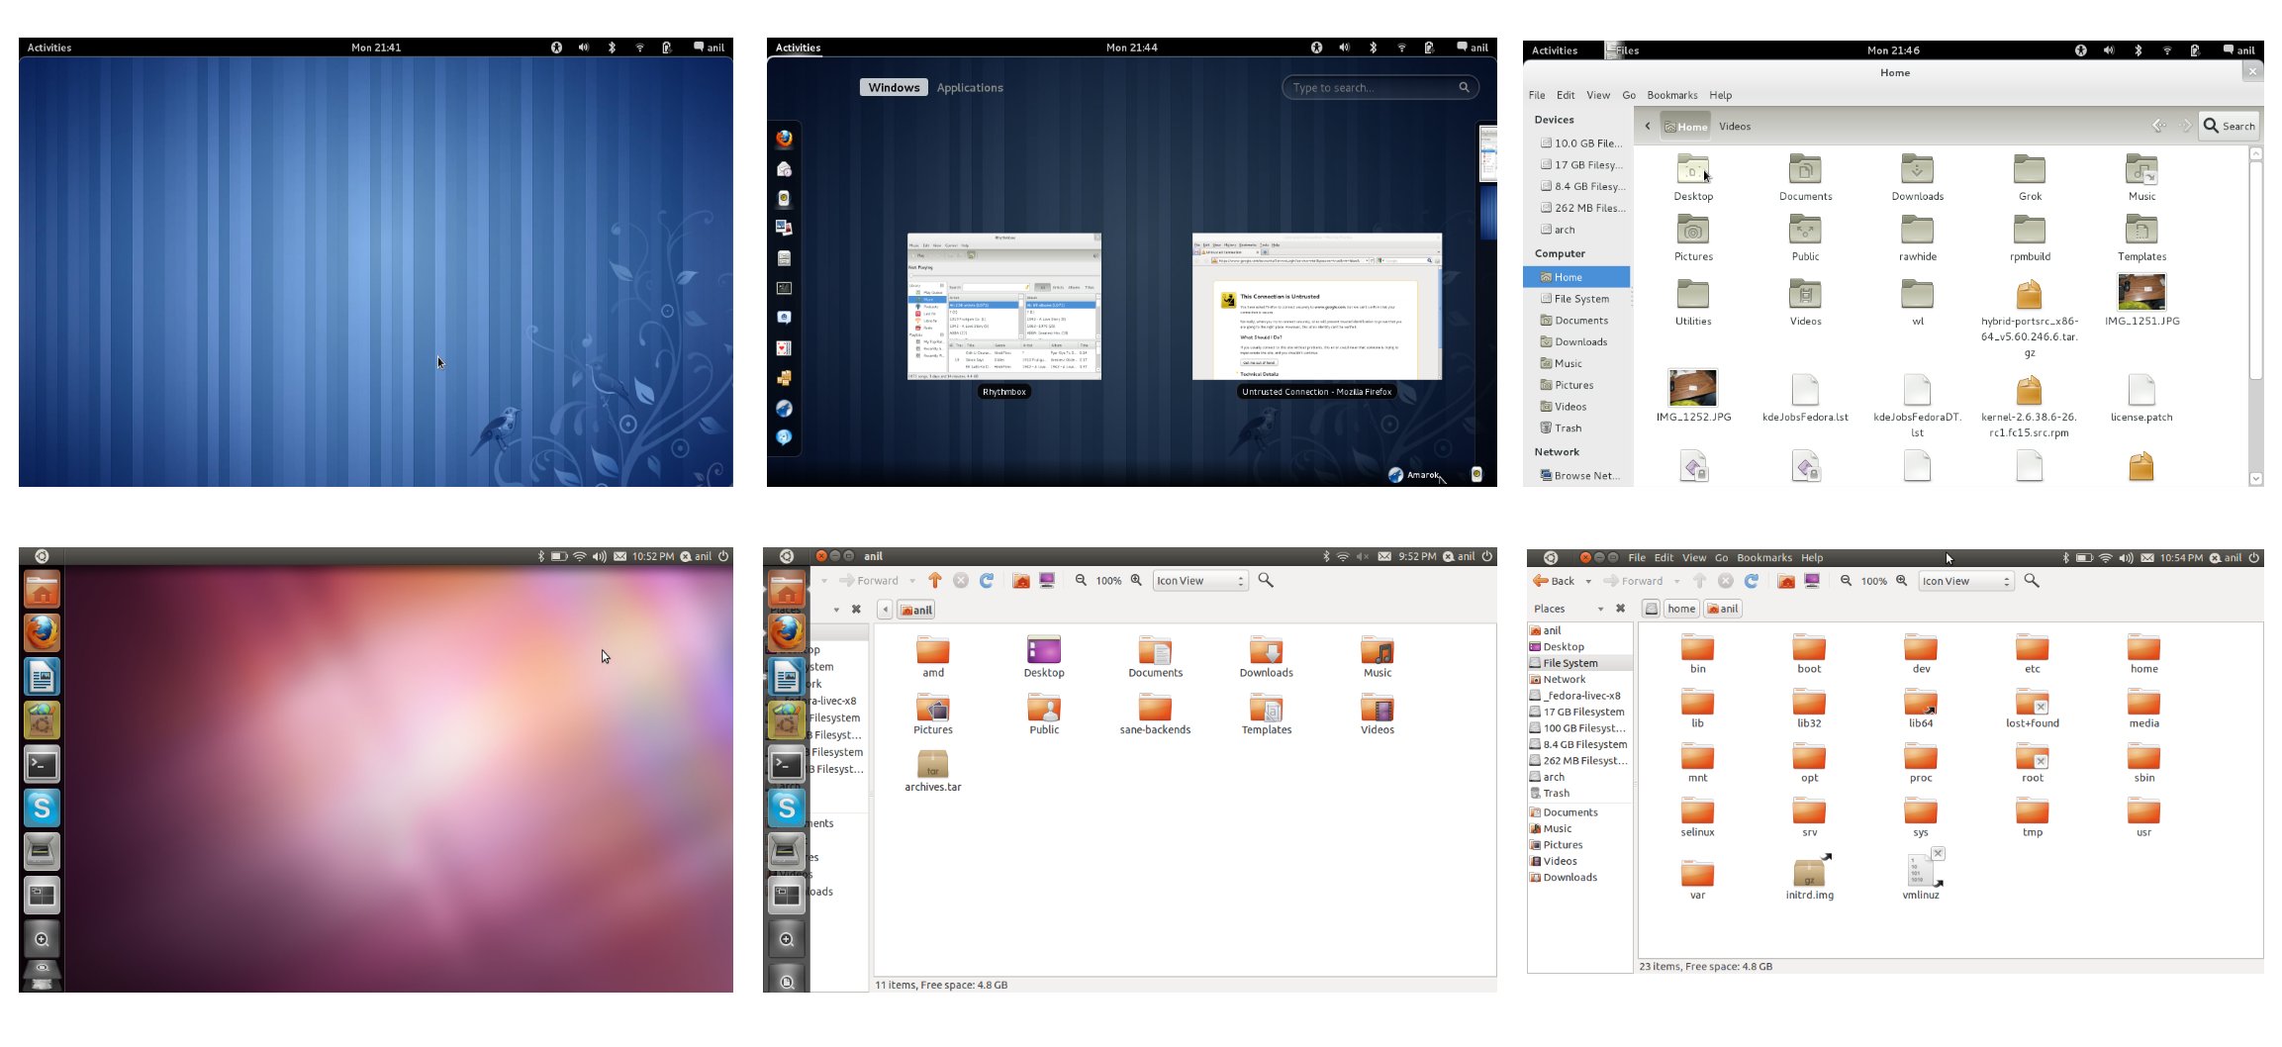2282x1047 pixels.
Task: Open the sane-backends folder
Action: pyautogui.click(x=1155, y=709)
